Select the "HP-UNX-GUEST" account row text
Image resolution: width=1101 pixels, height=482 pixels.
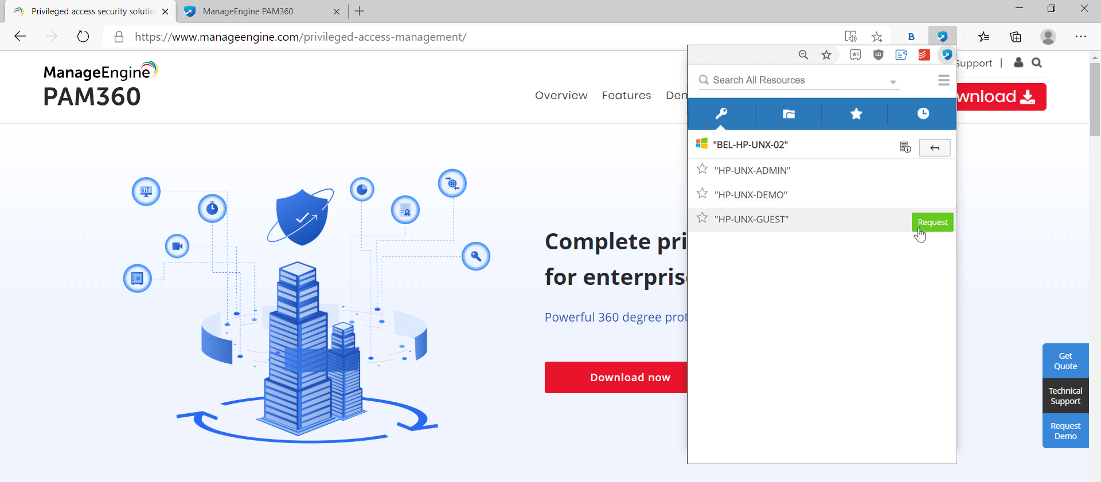tap(751, 219)
